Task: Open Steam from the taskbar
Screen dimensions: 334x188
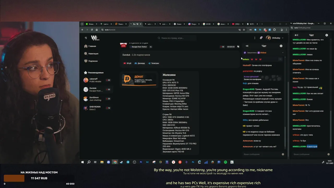Action: click(121, 162)
